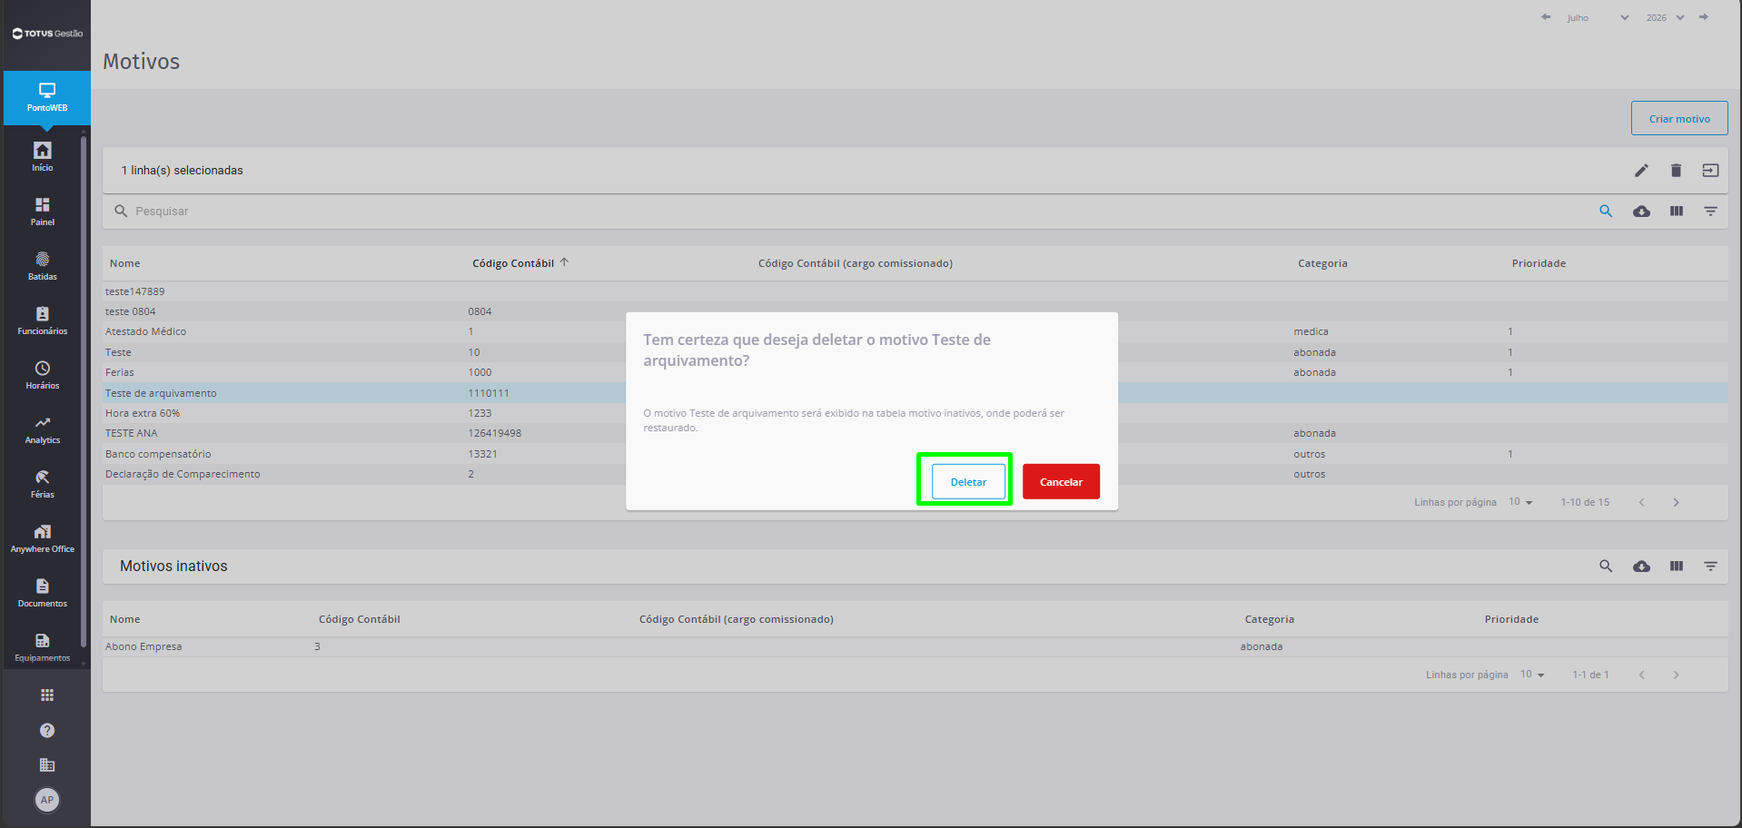Open the AP user avatar
Screen dimensions: 1742x828
[47, 800]
